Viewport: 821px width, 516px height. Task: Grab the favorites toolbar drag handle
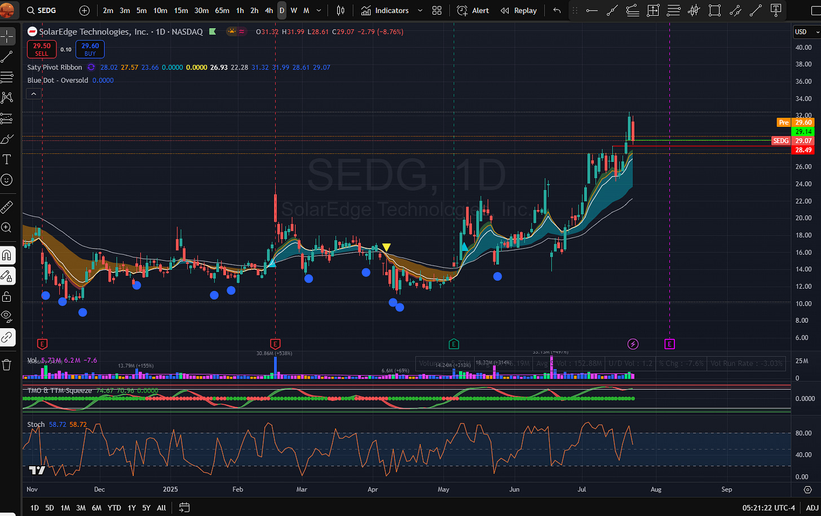[575, 10]
